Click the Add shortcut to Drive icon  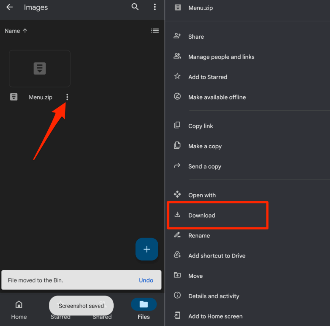[x=177, y=255]
